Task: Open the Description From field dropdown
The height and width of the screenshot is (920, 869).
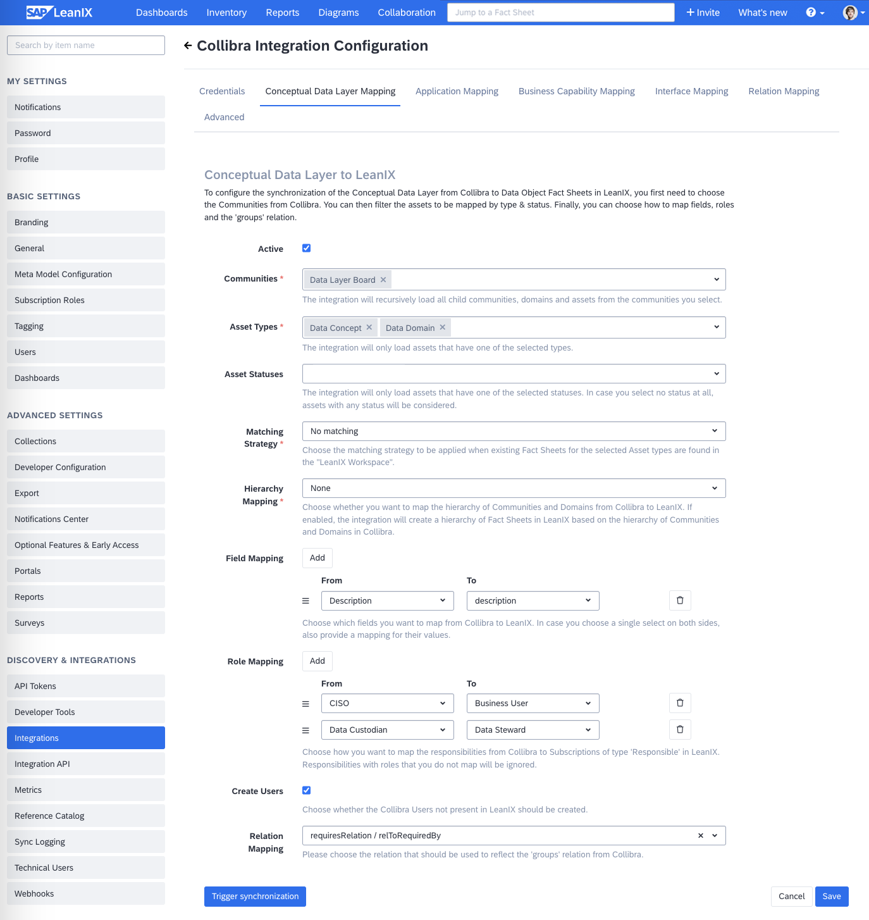Action: coord(388,600)
